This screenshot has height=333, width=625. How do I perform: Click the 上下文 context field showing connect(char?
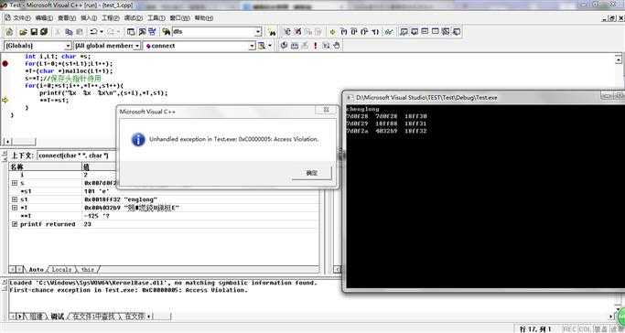tap(76, 156)
